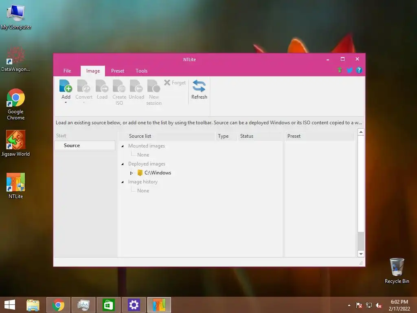Click the Source list column header
Image resolution: width=417 pixels, height=313 pixels.
[140, 136]
